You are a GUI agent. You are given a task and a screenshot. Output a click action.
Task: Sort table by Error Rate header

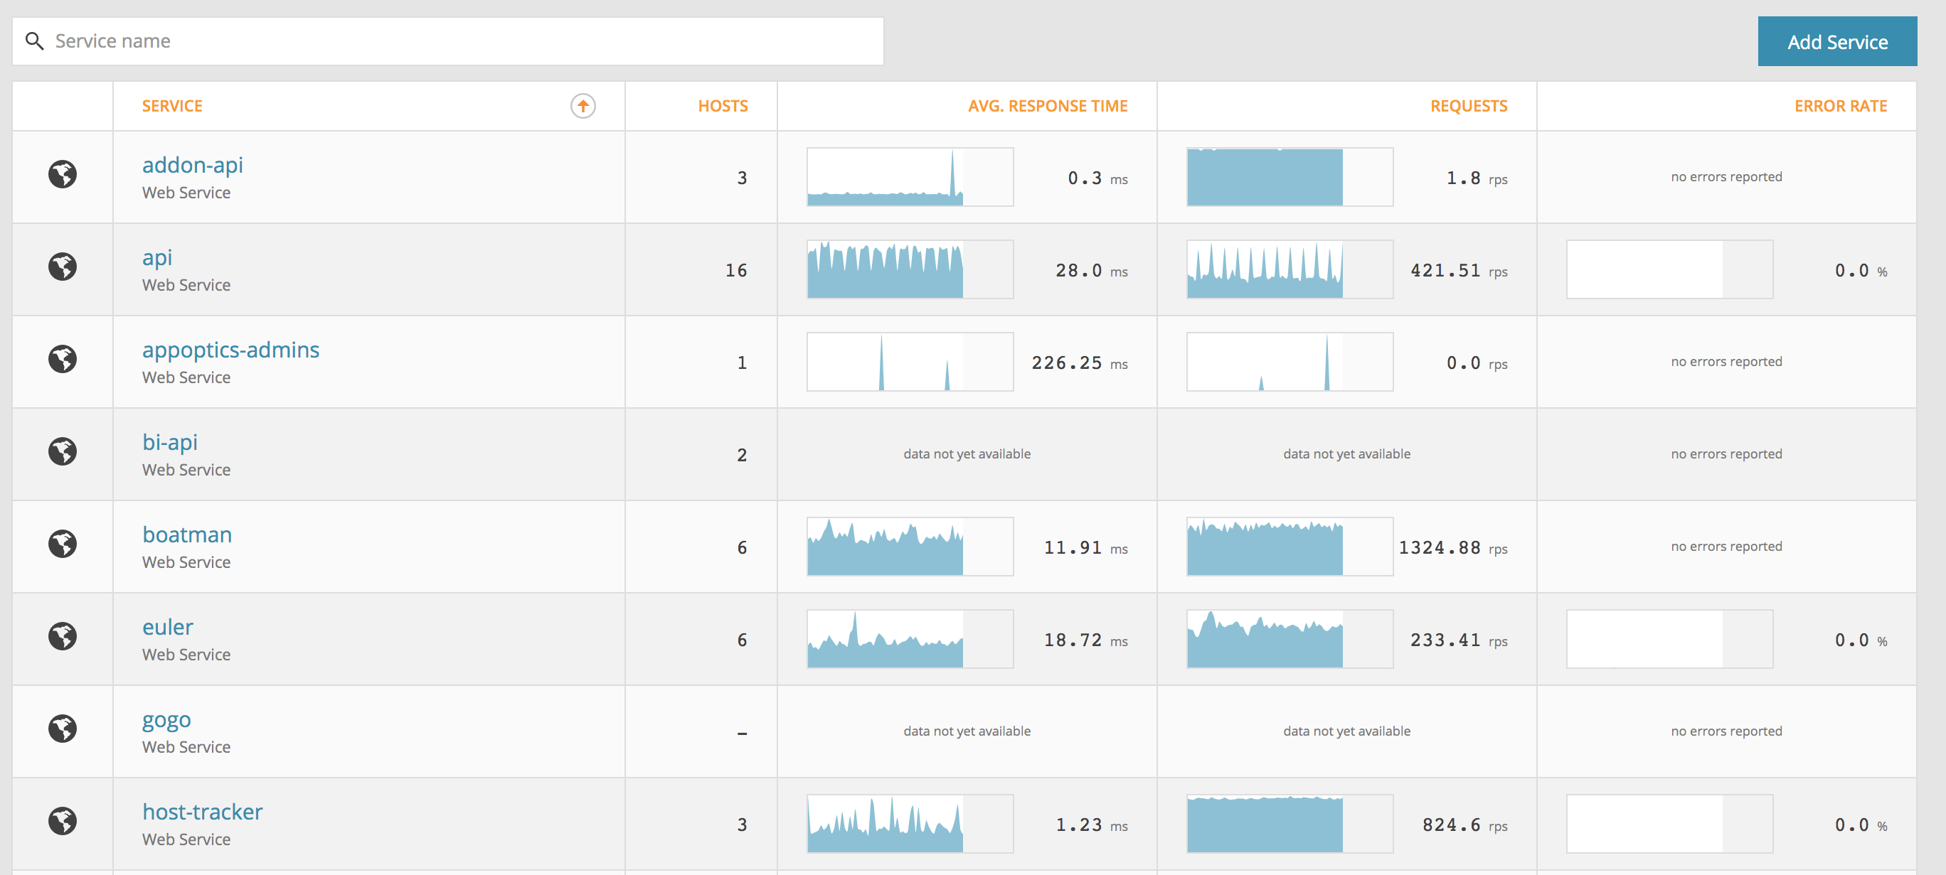click(1840, 106)
